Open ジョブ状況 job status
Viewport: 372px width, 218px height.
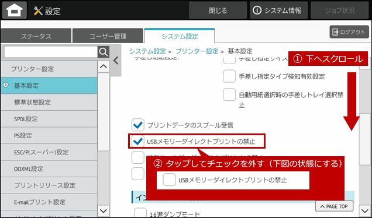pyautogui.click(x=340, y=10)
